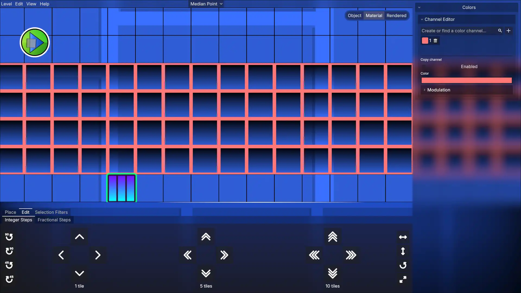Select the Integer Steps tab
The image size is (521, 293).
(x=18, y=220)
